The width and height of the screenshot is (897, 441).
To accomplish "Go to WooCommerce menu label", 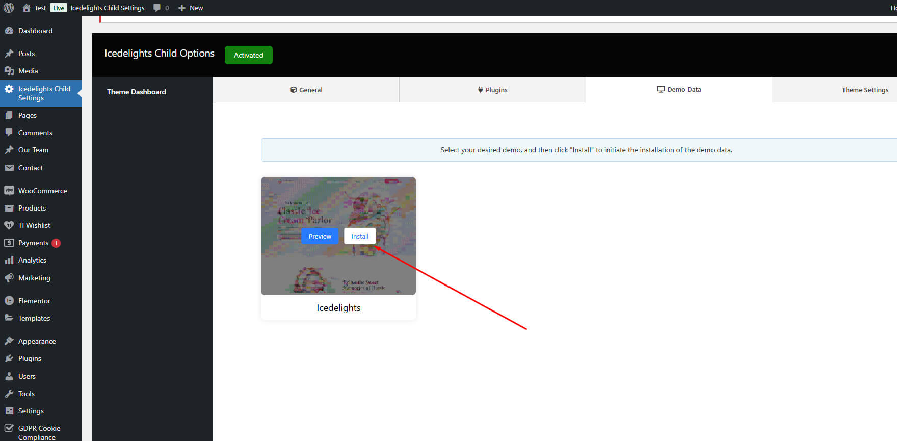I will 43,191.
